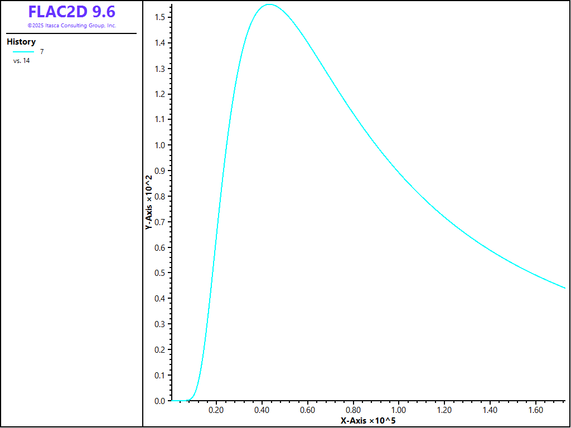Click the Y-Axis ×10^2 label
The width and height of the screenshot is (571, 428).
[x=149, y=203]
